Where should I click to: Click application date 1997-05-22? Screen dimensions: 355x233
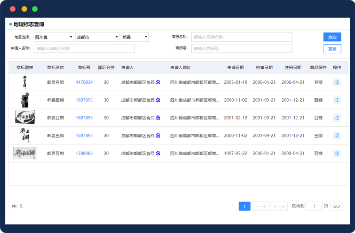tap(235, 154)
